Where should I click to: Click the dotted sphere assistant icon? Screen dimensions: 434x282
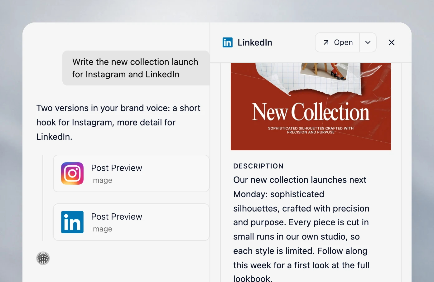43,258
